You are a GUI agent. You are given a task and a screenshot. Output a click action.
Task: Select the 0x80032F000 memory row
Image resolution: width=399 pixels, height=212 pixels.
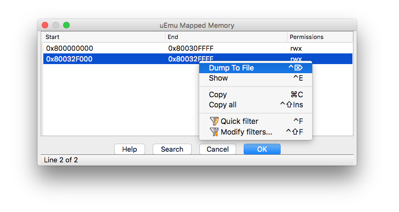198,59
